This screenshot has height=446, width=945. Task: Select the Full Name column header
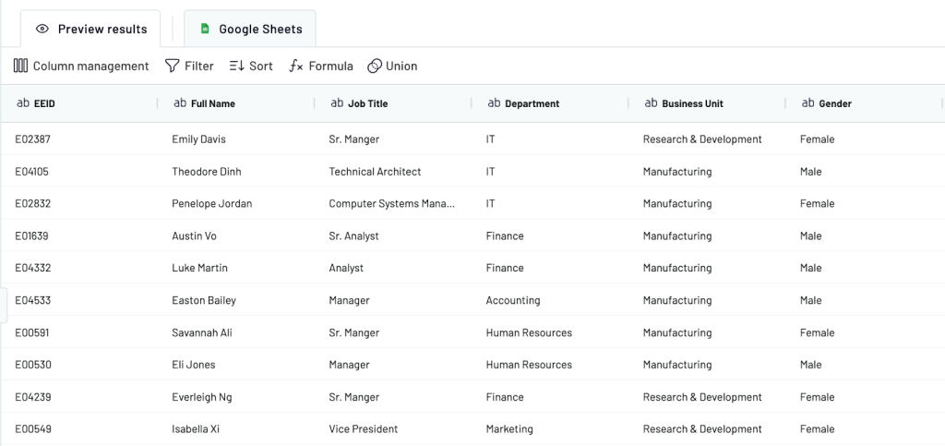click(x=236, y=103)
